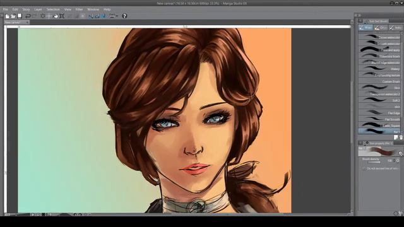Toggle the first blue snap ruler icon
The height and width of the screenshot is (227, 404).
[91, 16]
